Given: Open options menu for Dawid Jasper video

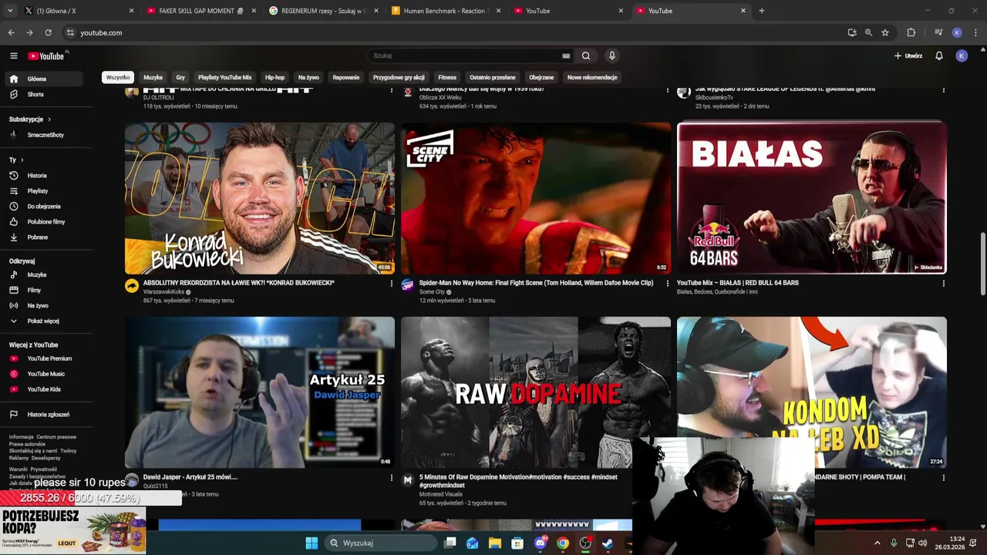Looking at the screenshot, I should click(x=392, y=478).
